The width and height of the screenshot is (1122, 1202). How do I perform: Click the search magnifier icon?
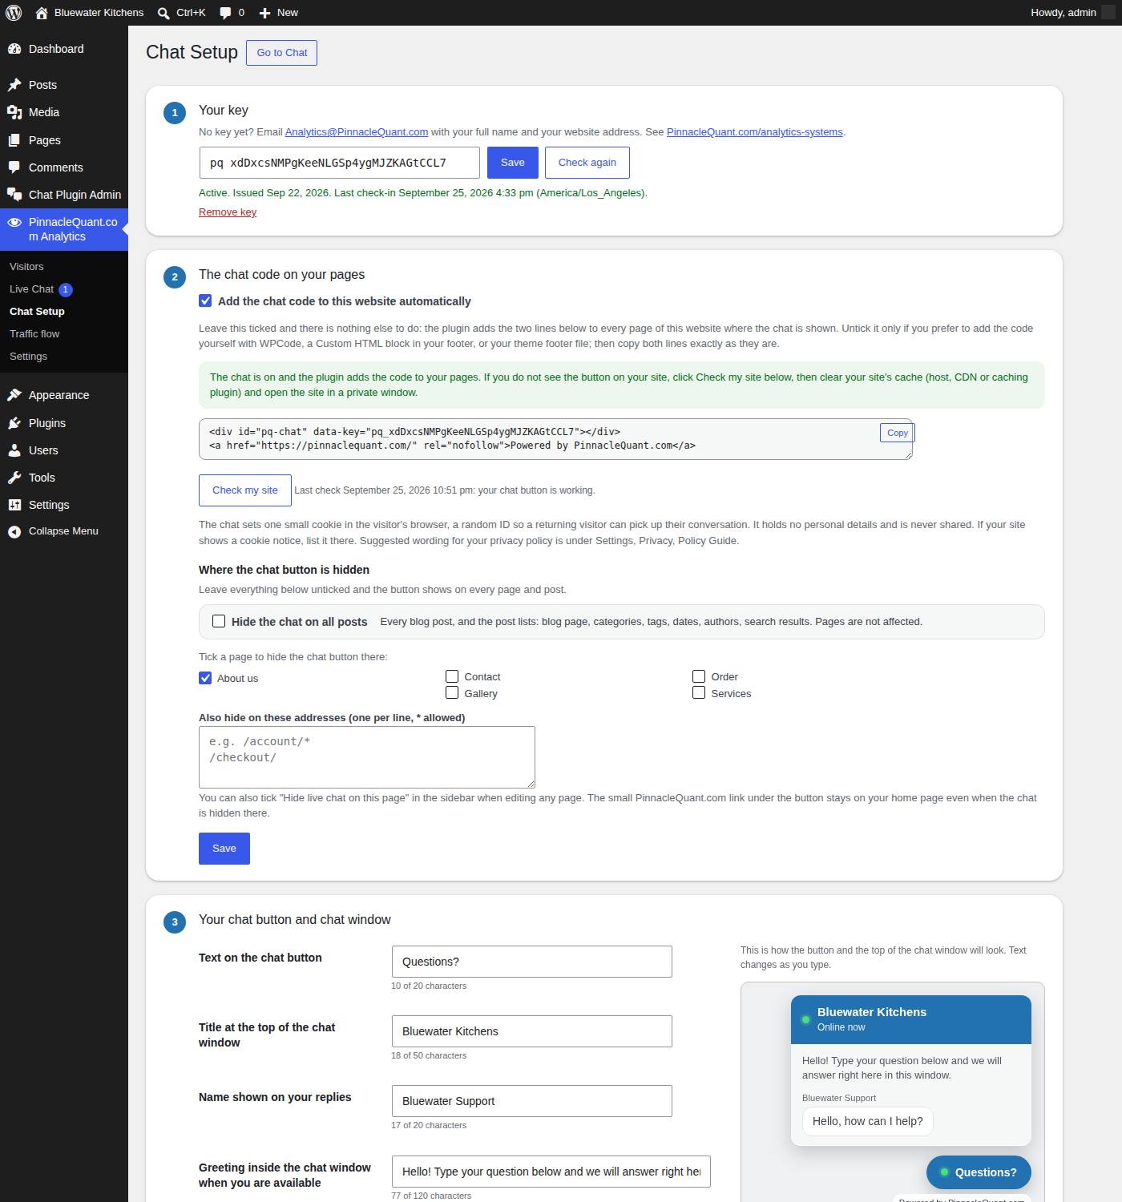[163, 13]
